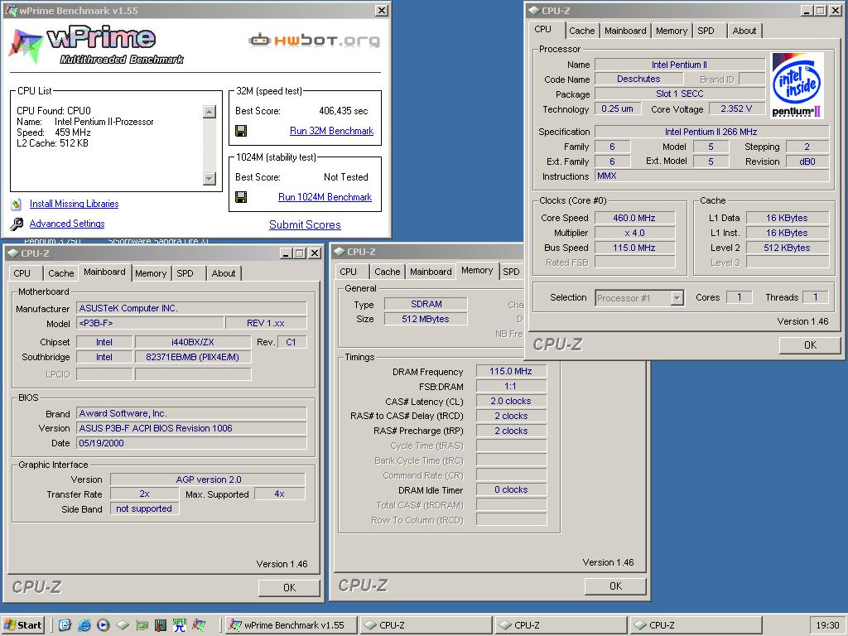Click taskbar clock showing 19:30

[x=827, y=625]
